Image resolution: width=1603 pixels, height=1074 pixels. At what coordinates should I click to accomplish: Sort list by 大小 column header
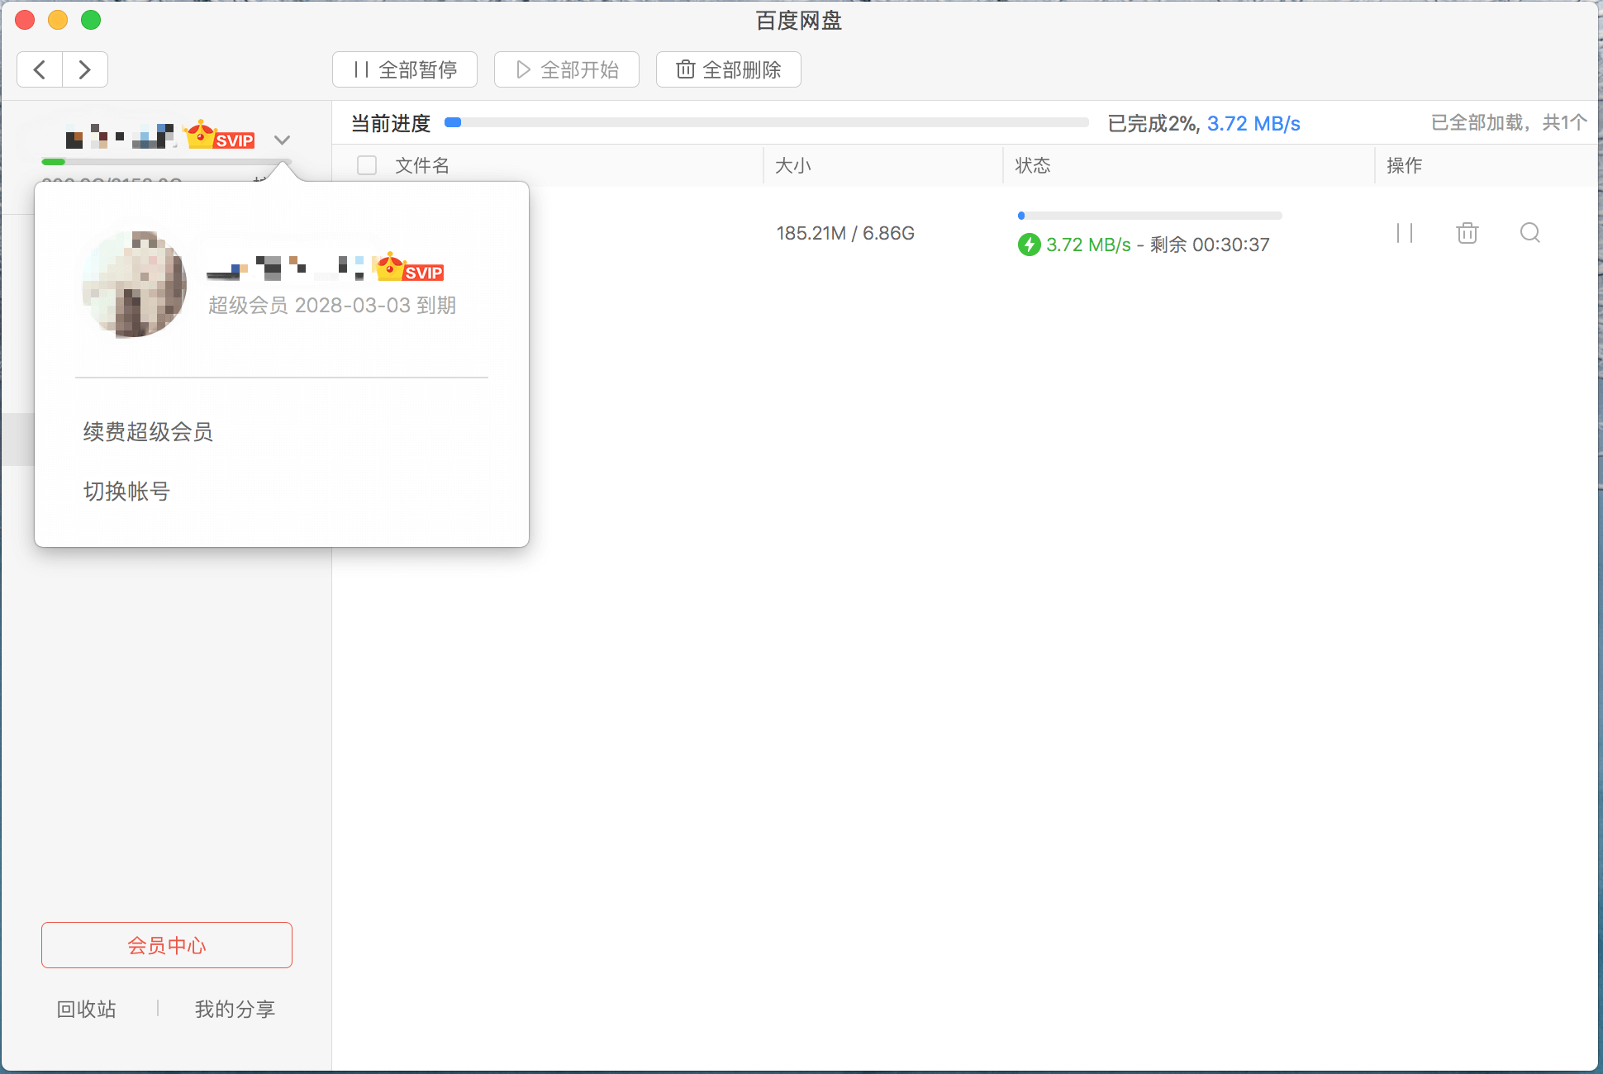793,165
